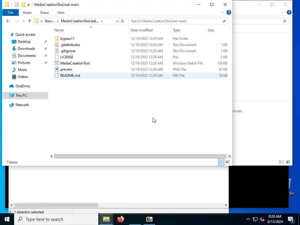This screenshot has width=300, height=225.
Task: Open the Home ribbon tab
Action: [27, 13]
